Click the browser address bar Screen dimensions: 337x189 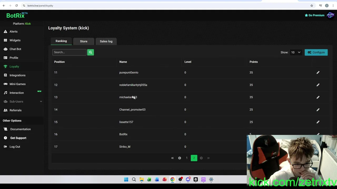click(x=166, y=6)
